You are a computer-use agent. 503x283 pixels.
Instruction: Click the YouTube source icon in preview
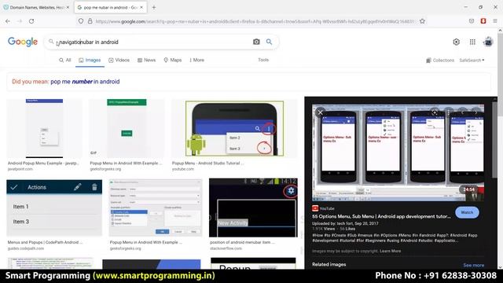coord(315,208)
